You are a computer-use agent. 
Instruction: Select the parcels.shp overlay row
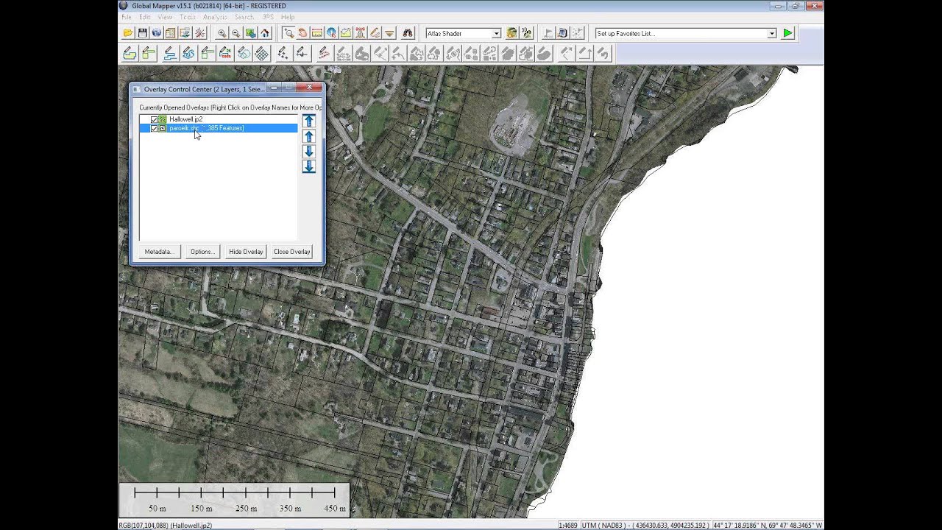click(218, 128)
